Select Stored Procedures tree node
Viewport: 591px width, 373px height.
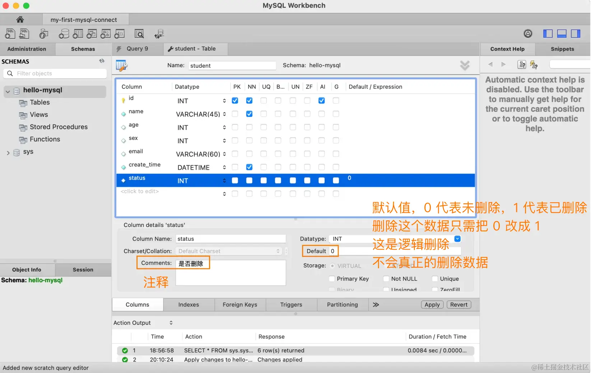point(59,127)
